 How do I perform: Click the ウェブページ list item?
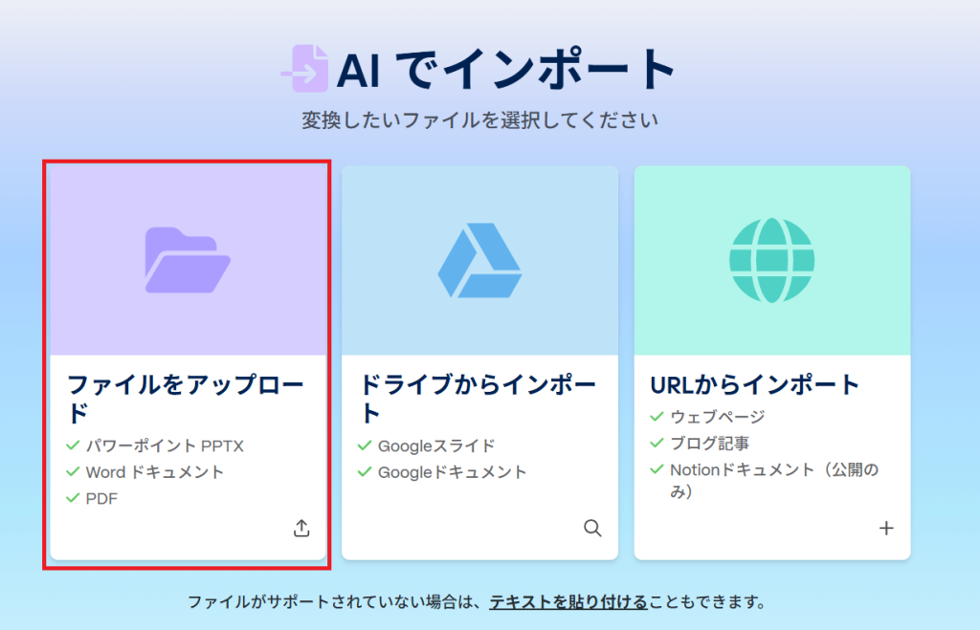click(718, 417)
